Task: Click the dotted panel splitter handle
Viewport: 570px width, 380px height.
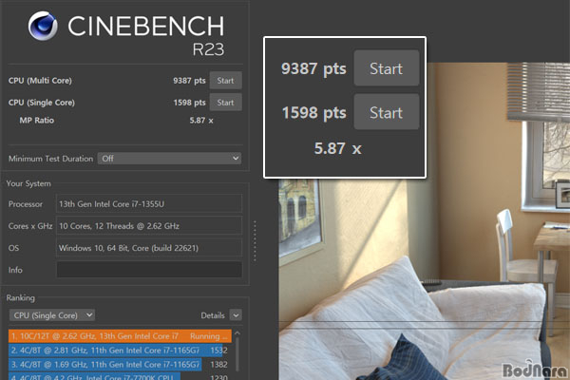Action: [x=255, y=240]
